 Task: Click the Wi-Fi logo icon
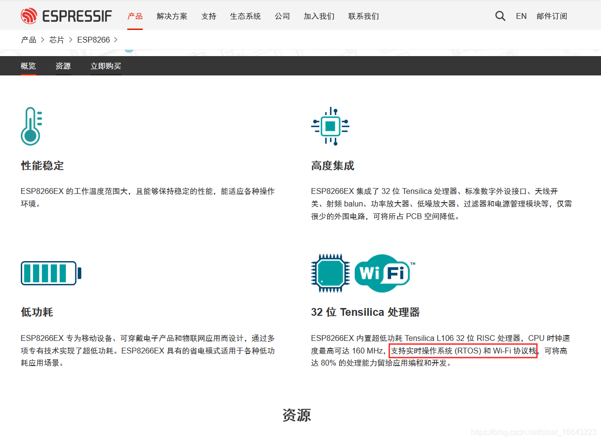click(x=384, y=273)
